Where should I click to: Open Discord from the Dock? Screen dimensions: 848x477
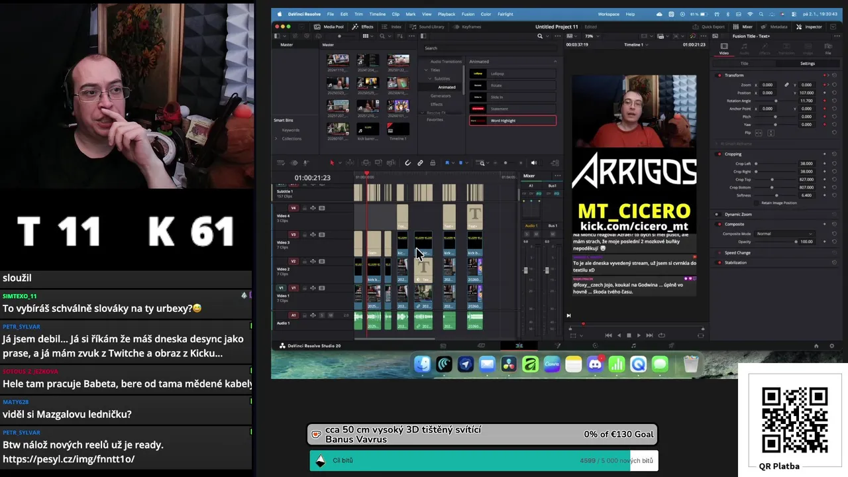(595, 364)
